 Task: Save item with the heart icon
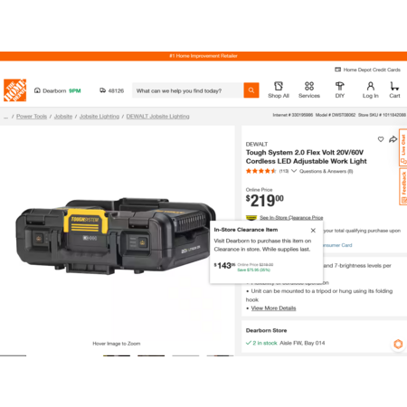point(381,139)
